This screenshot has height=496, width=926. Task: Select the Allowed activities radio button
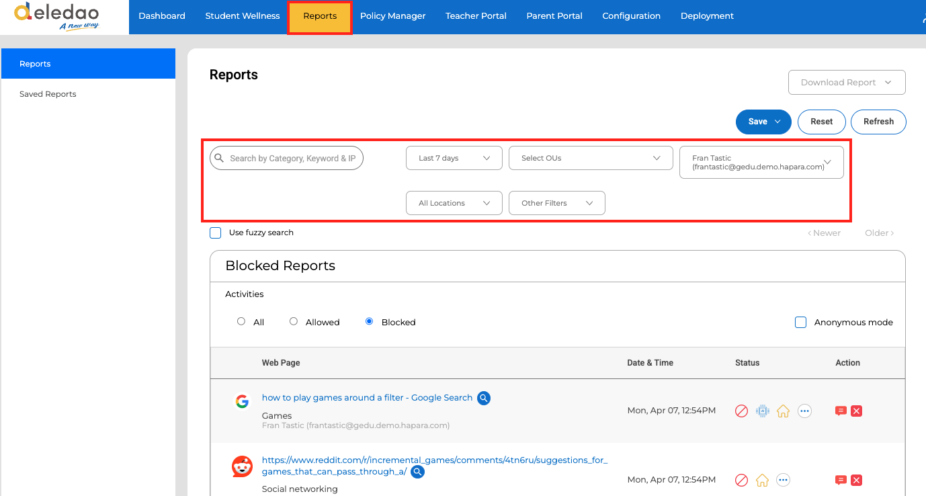coord(294,322)
